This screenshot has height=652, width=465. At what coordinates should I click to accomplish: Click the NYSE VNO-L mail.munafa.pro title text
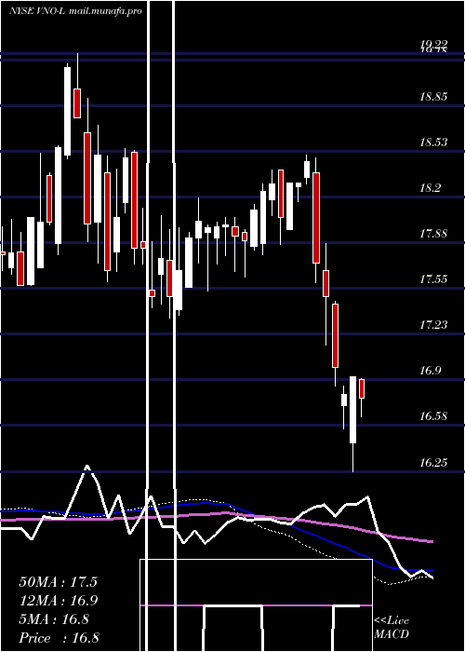(76, 11)
